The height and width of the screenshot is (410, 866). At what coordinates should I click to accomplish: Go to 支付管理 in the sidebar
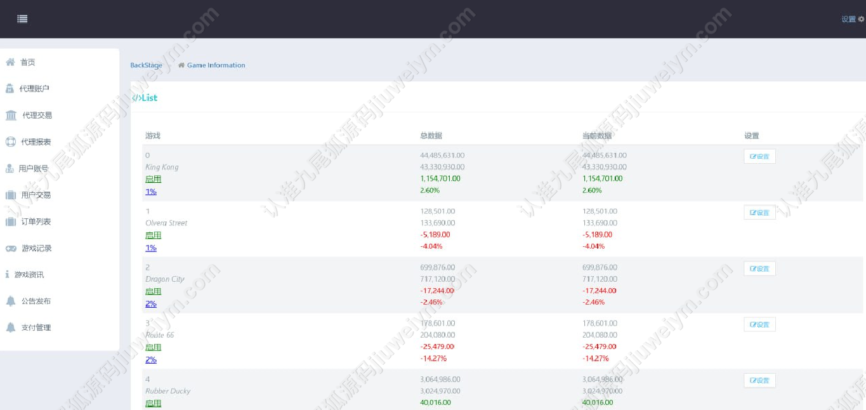click(36, 327)
